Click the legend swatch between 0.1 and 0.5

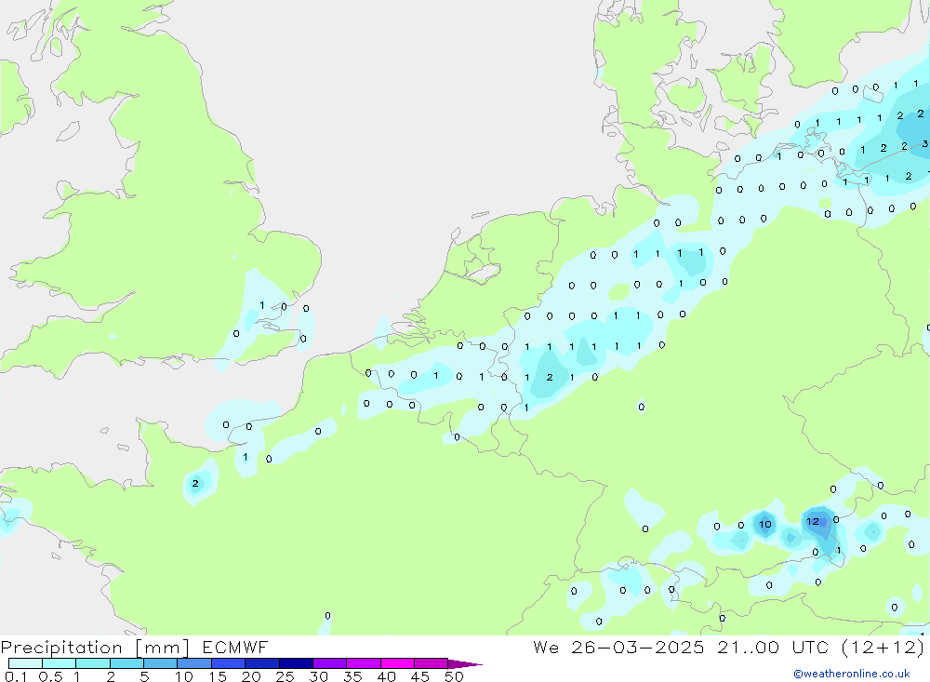pos(25,663)
